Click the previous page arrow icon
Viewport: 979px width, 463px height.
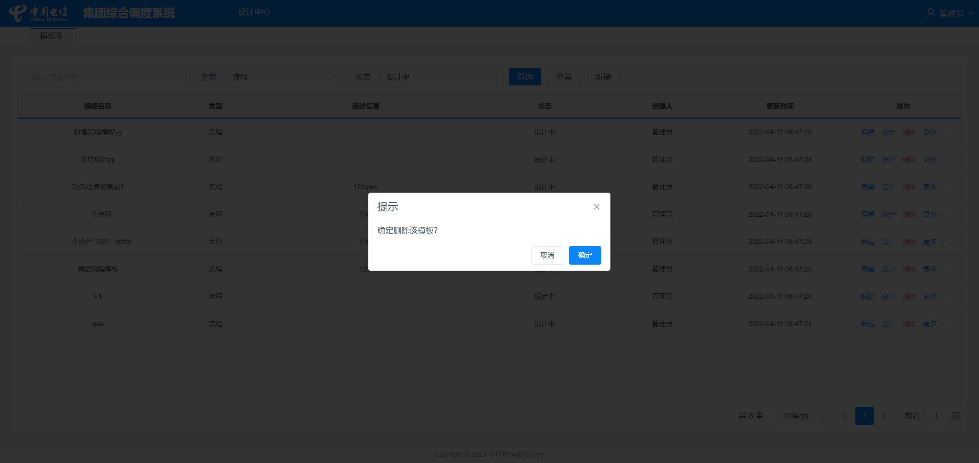tap(845, 416)
